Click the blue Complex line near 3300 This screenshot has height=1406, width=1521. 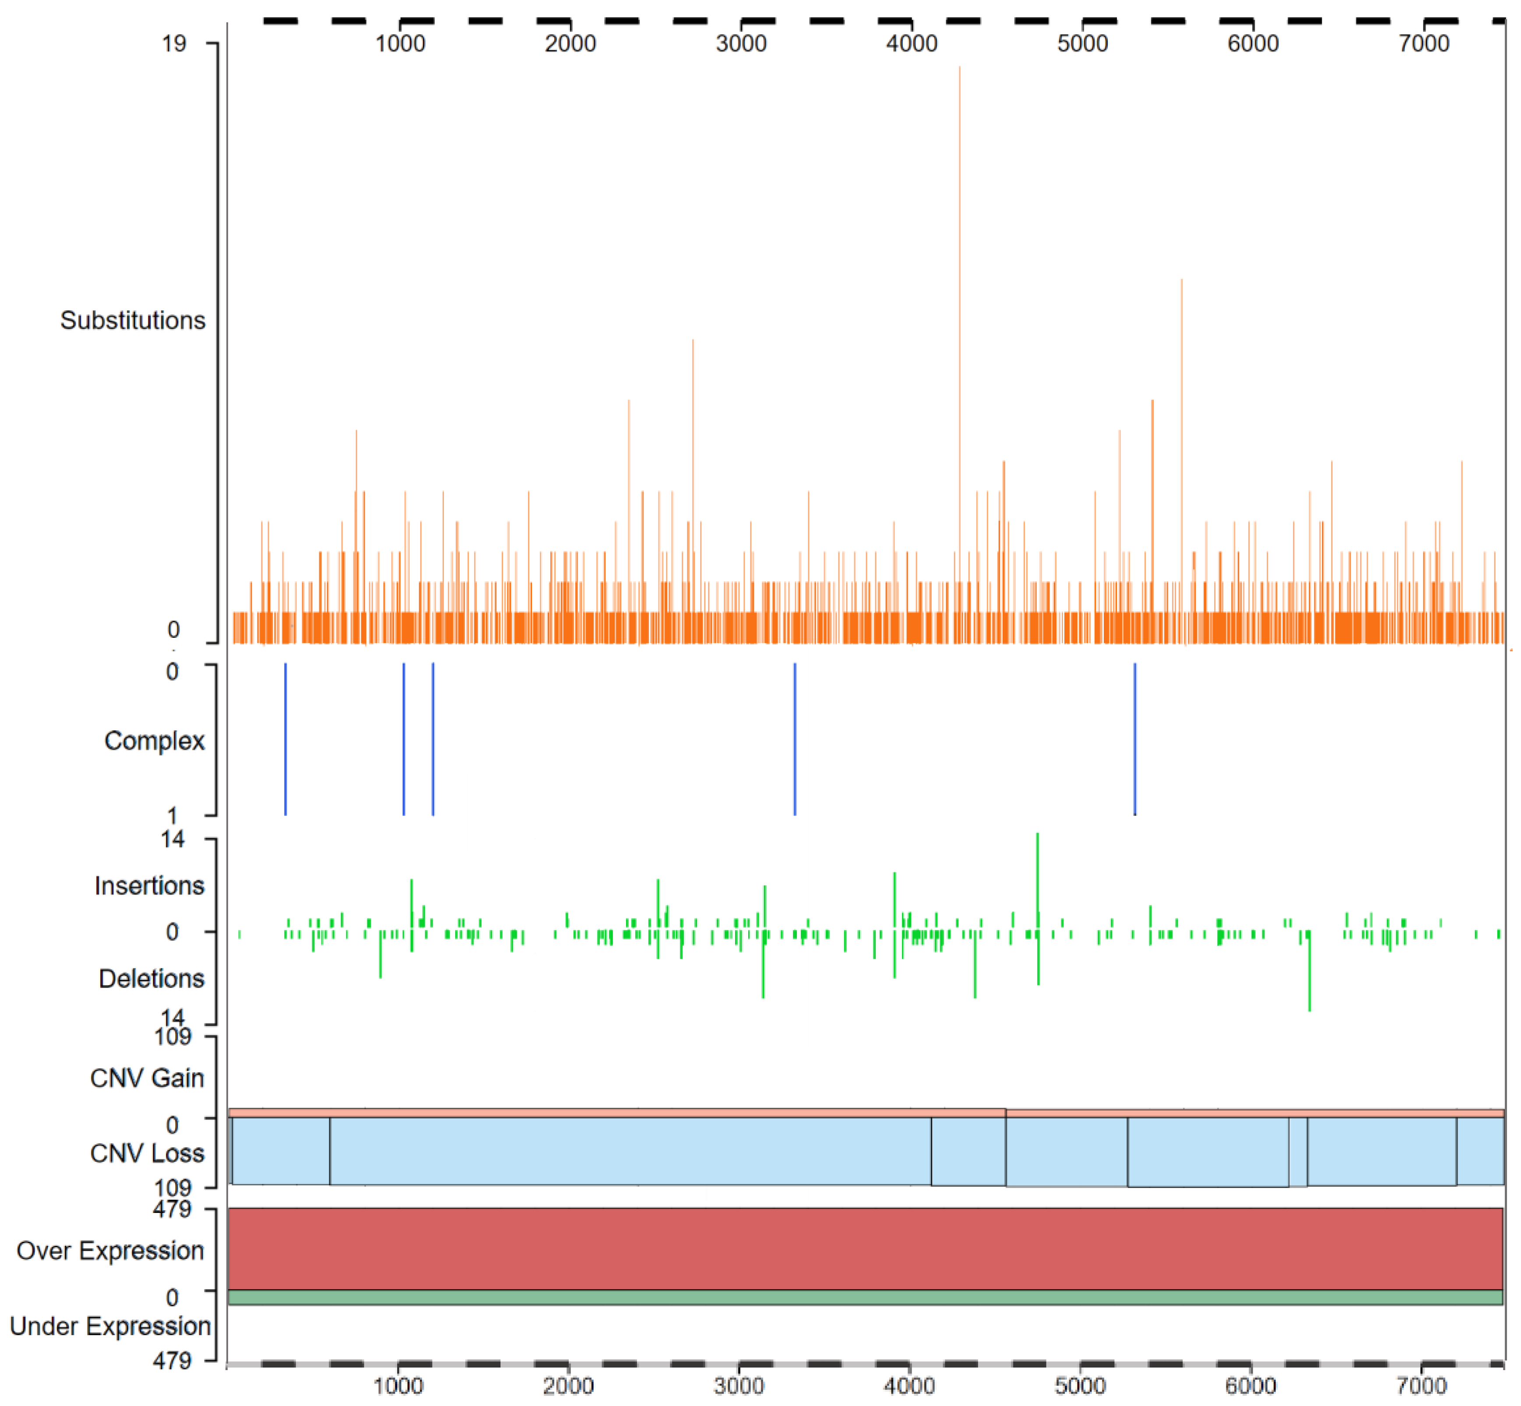795,739
